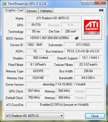Screen dimensions: 108x122
Task: Click the empty Shader field in Default Clock row
Action: click(x=94, y=98)
